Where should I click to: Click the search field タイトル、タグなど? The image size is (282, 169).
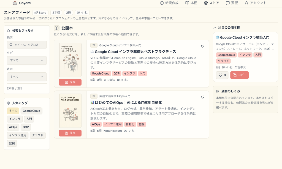27,45
